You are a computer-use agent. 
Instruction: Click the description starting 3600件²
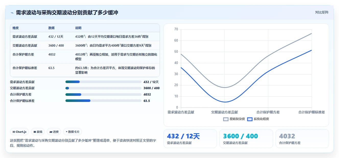pyautogui.click(x=113, y=46)
